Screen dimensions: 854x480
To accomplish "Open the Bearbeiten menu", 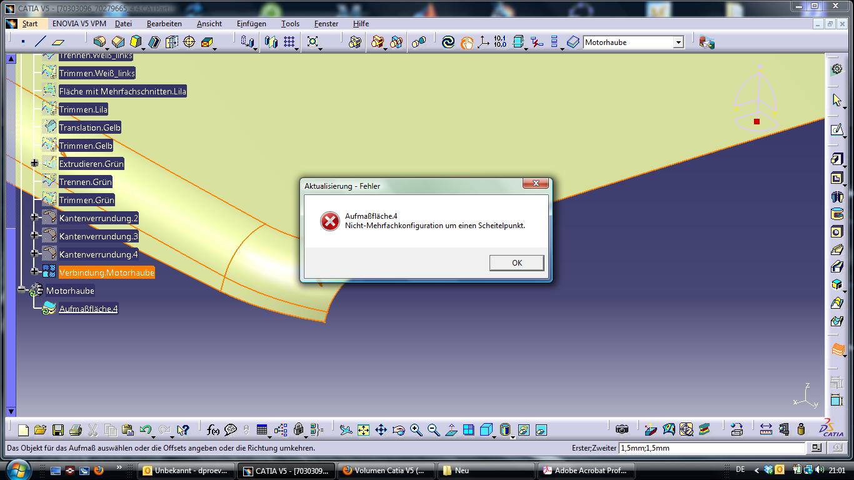I will (164, 24).
